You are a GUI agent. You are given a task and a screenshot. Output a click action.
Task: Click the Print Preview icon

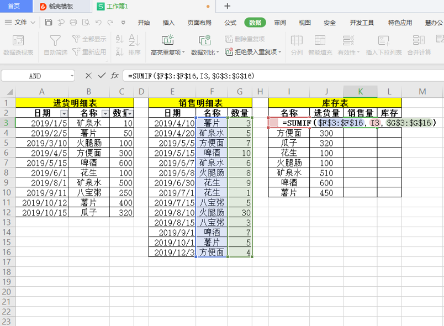click(86, 22)
